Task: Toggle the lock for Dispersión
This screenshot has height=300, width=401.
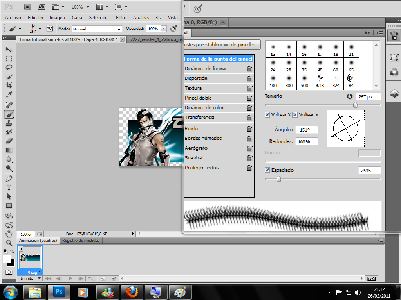Action: 249,78
